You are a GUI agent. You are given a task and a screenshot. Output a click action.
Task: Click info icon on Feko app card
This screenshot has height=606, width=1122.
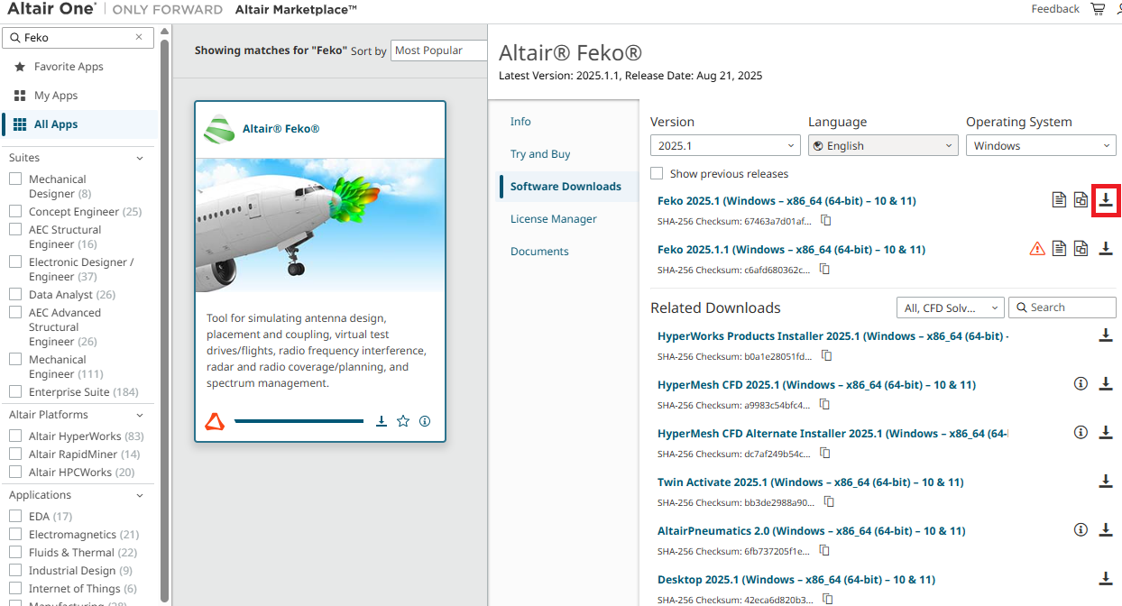[x=425, y=421]
